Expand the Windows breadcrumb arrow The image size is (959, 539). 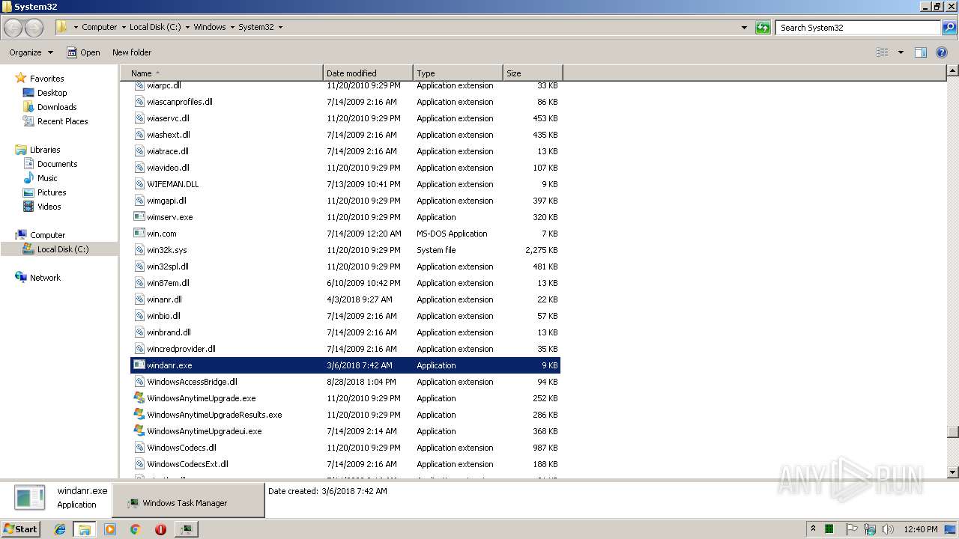[232, 27]
